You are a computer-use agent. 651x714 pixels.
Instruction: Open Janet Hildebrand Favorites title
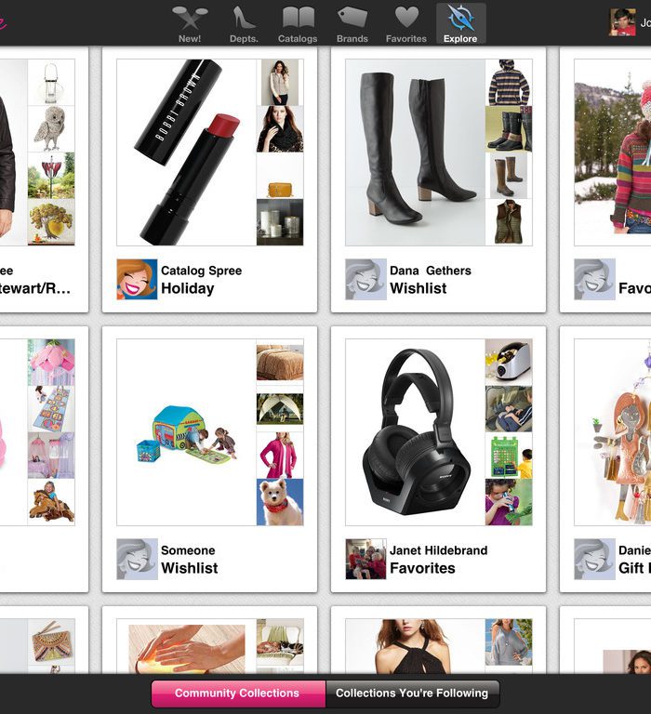point(422,568)
